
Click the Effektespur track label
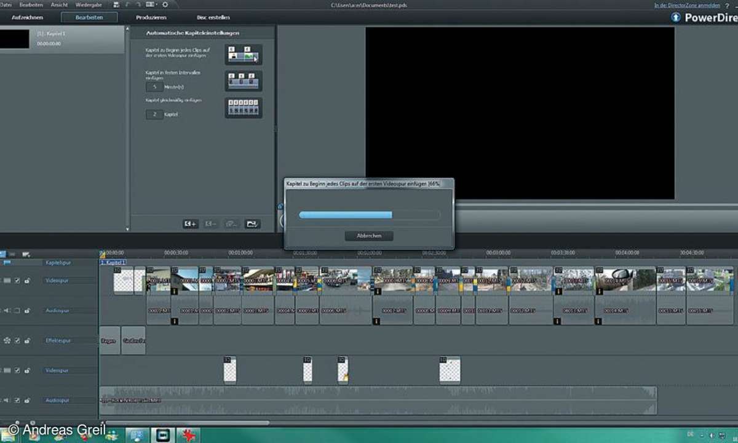59,340
